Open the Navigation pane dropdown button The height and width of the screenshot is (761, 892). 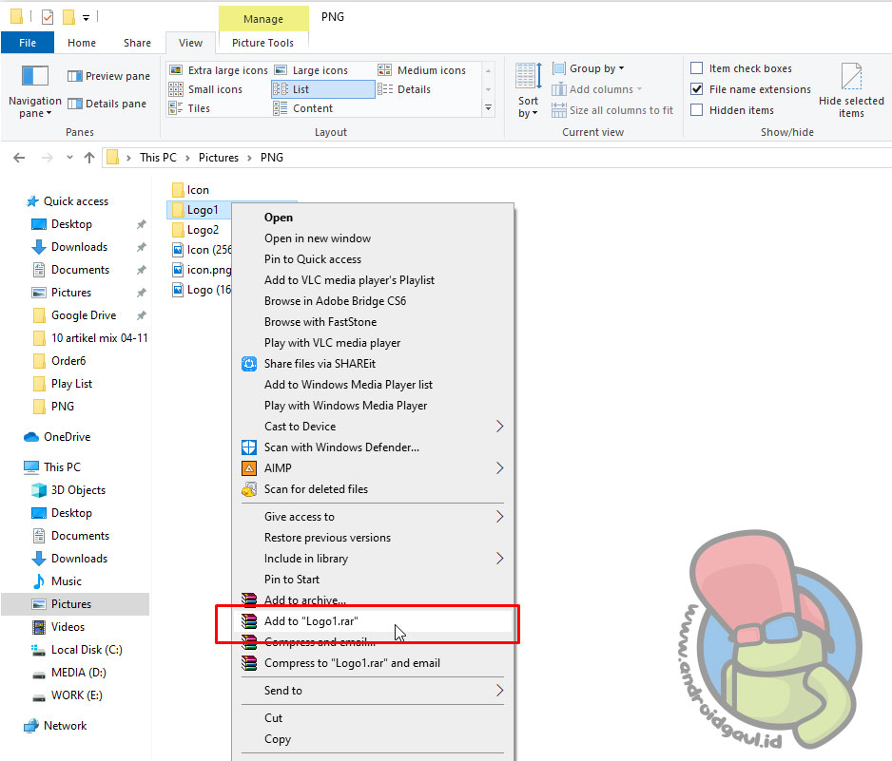click(34, 91)
